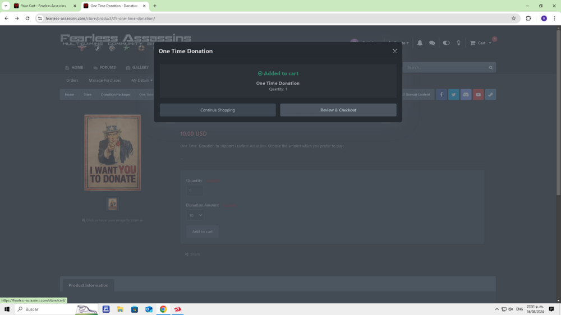This screenshot has height=315, width=561.
Task: Open Microsoft Store from taskbar
Action: [135, 309]
